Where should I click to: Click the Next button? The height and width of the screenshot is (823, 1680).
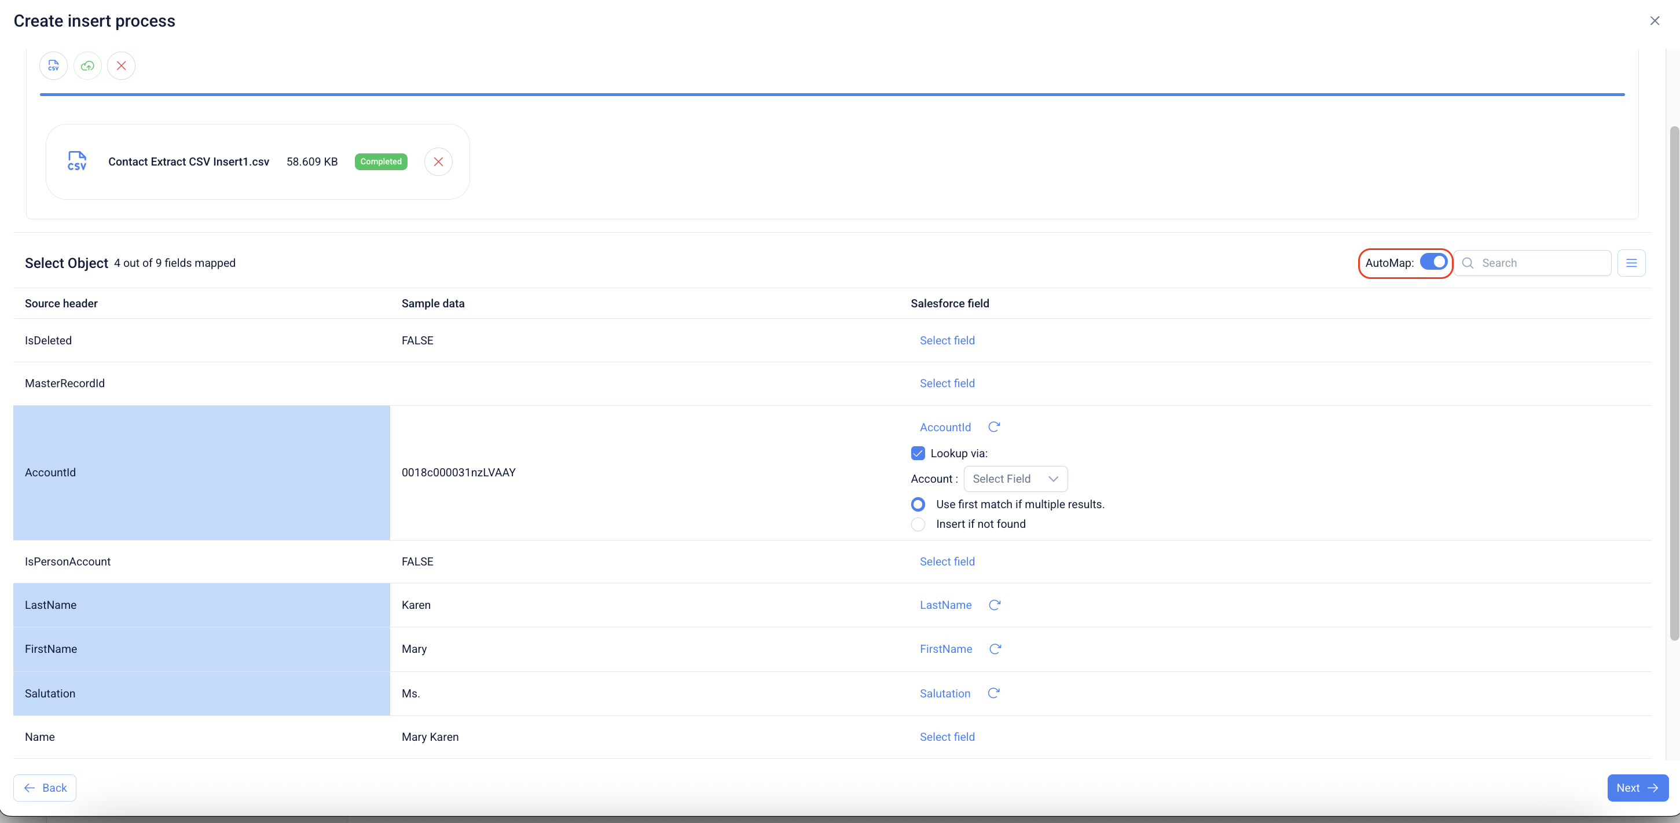1637,788
